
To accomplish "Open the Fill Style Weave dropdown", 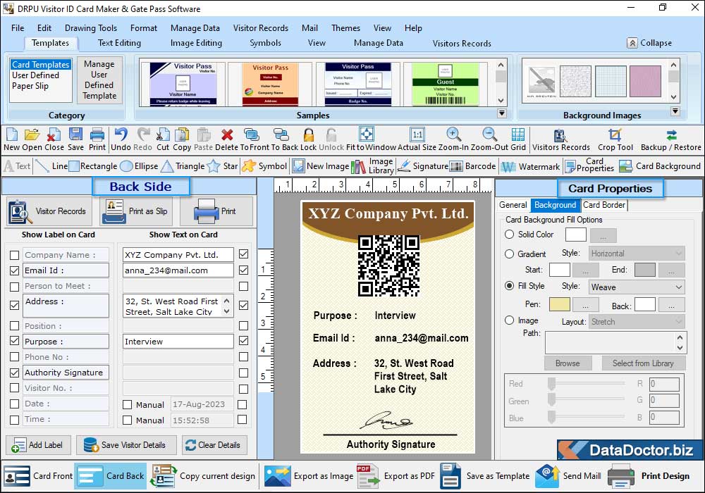I will pyautogui.click(x=637, y=287).
